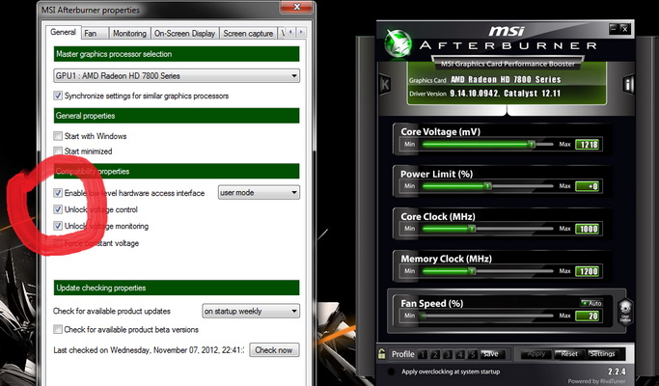Click the Power Limit value field +0

pos(588,186)
